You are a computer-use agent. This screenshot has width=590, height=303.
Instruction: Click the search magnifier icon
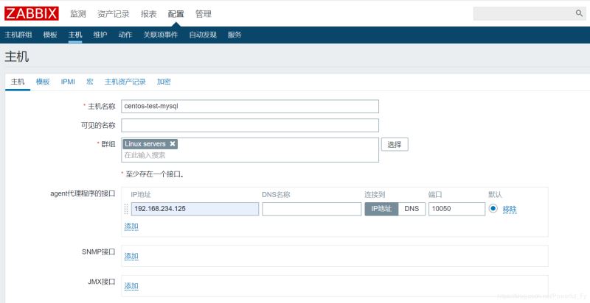[579, 13]
